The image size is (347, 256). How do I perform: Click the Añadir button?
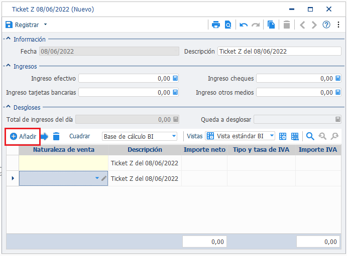click(x=23, y=136)
